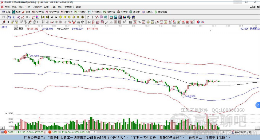This screenshot has height=140, width=260.
Task: Move chart right with black right arrow
Action: tap(56, 17)
